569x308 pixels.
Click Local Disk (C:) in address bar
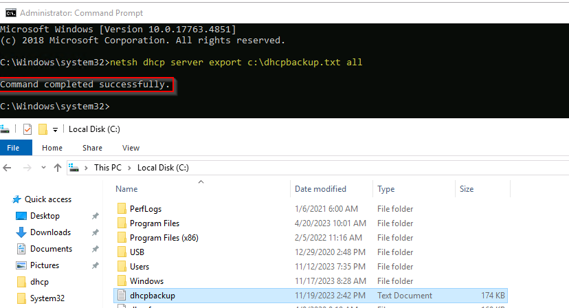tap(163, 168)
